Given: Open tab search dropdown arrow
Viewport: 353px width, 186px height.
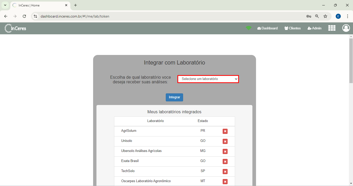Looking at the screenshot, I should pyautogui.click(x=5, y=5).
